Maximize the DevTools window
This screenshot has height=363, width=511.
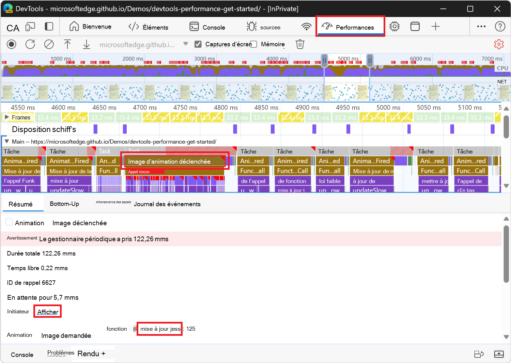point(470,9)
